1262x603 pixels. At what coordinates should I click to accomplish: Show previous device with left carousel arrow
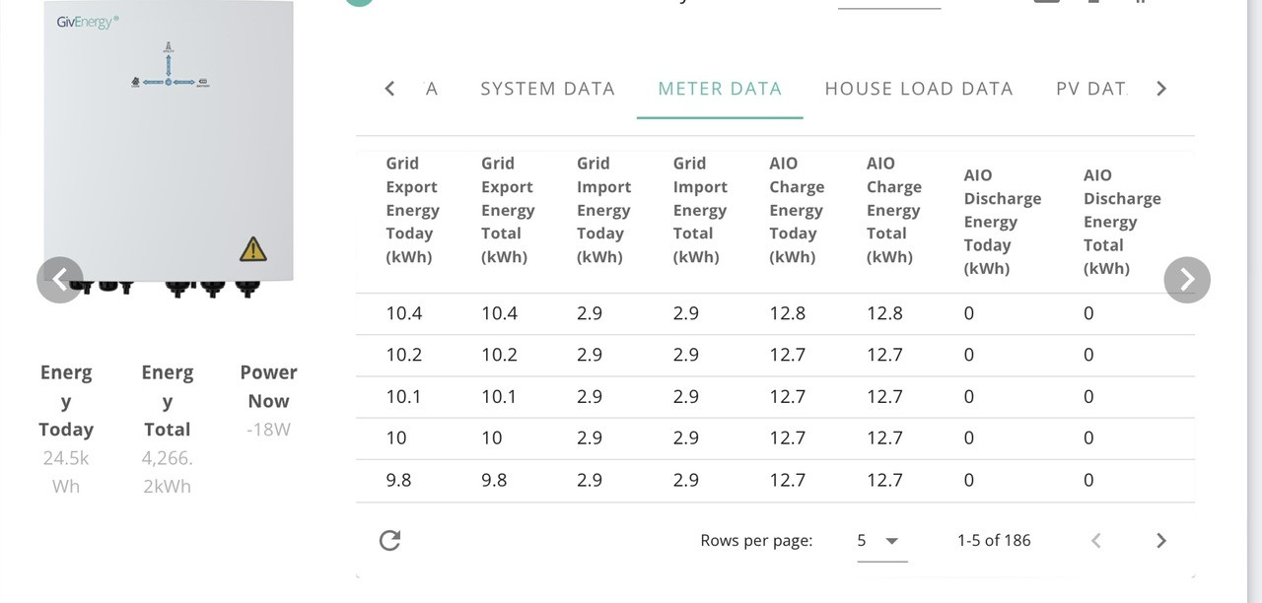coord(60,280)
